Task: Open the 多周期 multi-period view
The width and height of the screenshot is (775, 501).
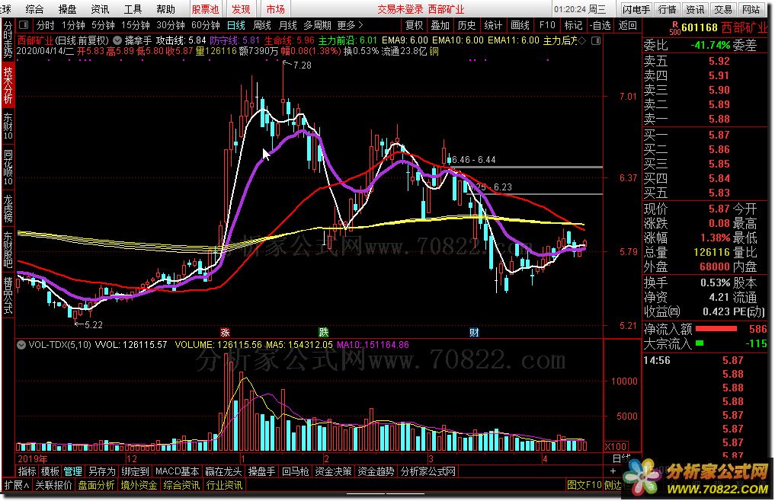Action: [317, 24]
